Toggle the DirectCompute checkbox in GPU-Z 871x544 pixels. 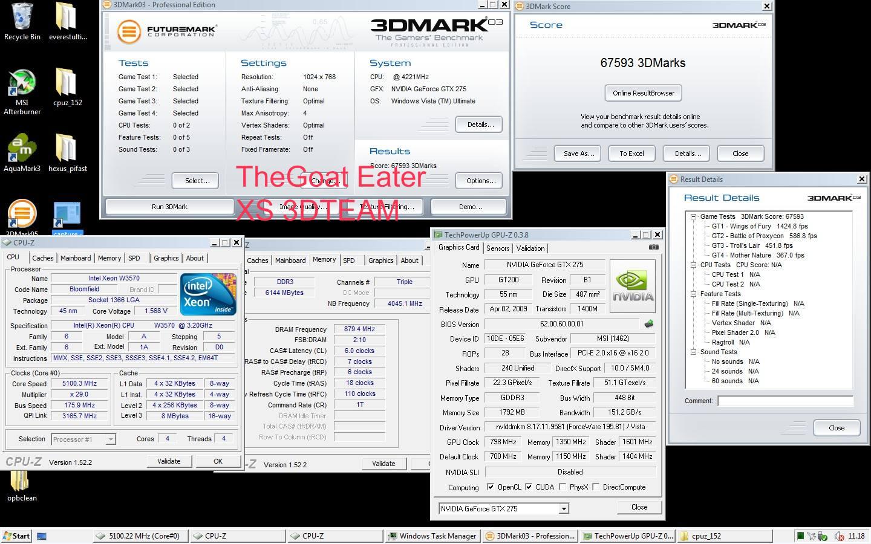[x=596, y=487]
